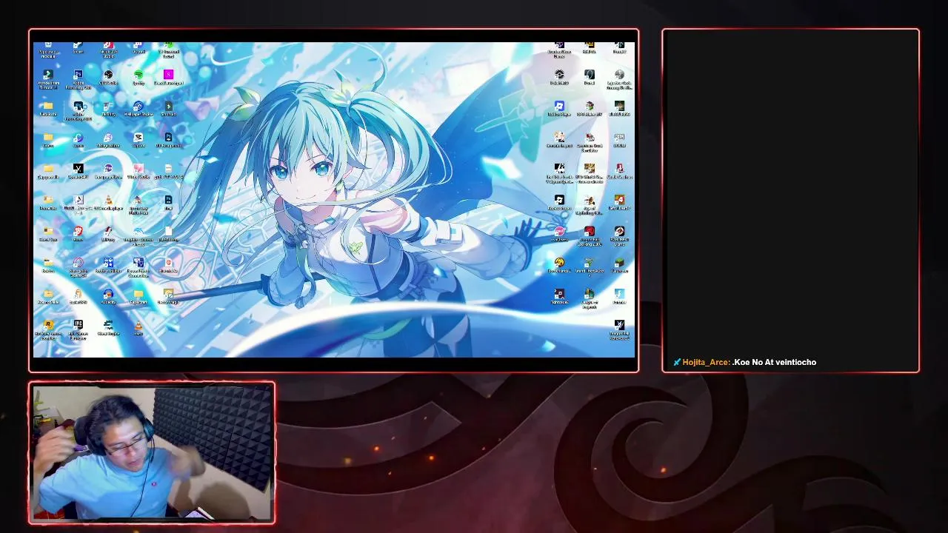Click the pin icon in chat message

pyautogui.click(x=677, y=362)
